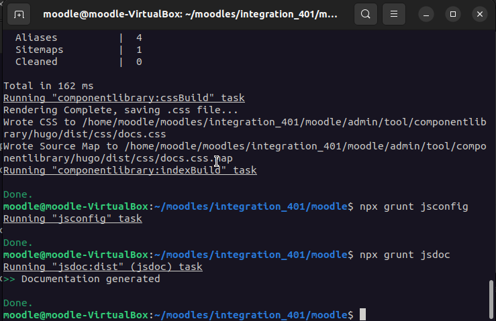This screenshot has width=496, height=321.
Task: Click the first green "Done." message
Action: (18, 194)
